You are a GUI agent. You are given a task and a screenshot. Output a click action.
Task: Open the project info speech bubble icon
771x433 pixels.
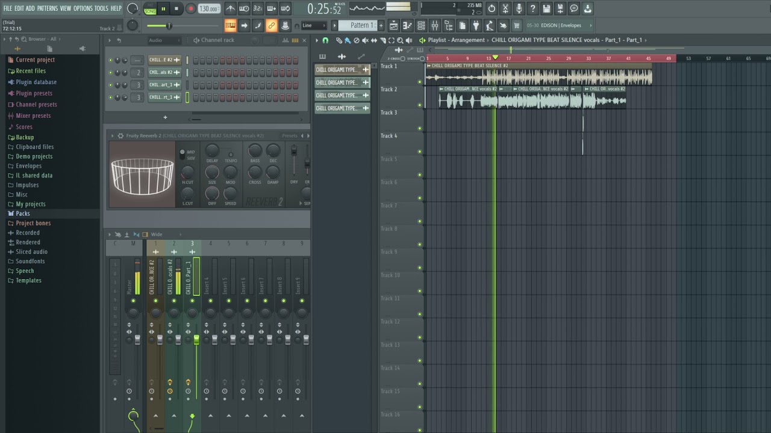coord(574,8)
